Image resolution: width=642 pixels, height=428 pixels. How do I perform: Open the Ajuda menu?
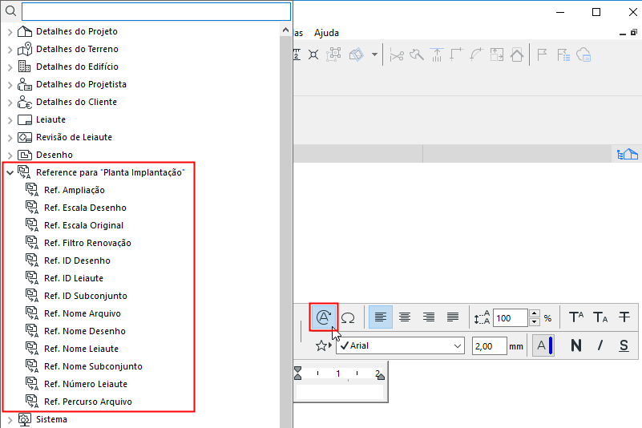326,33
